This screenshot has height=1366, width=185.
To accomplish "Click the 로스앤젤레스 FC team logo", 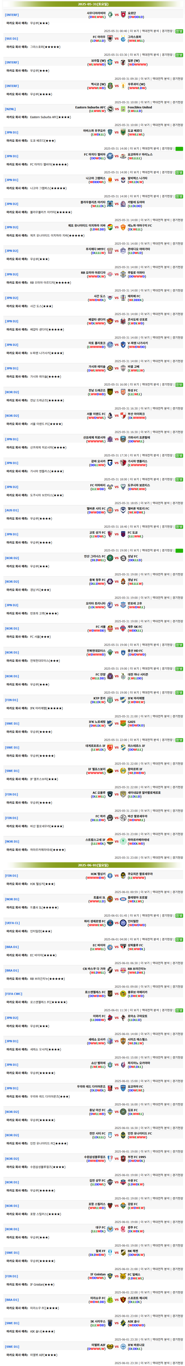I will pos(110,994).
